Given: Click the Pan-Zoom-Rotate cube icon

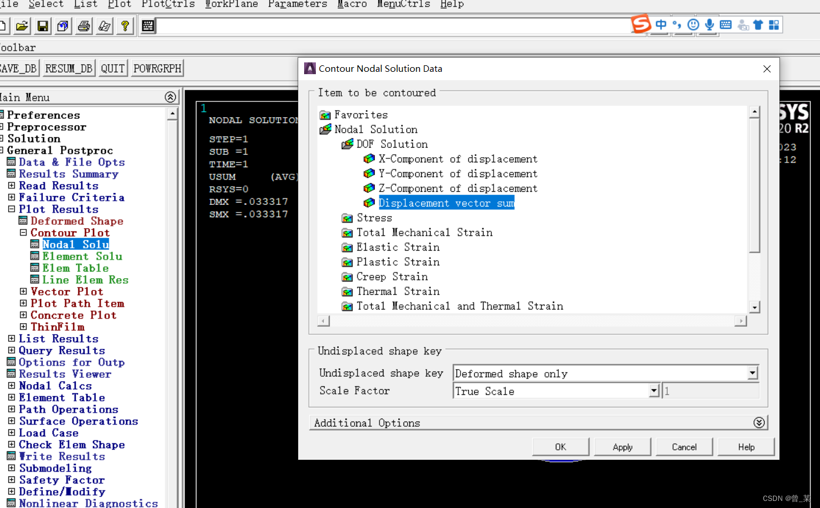Looking at the screenshot, I should pos(63,26).
